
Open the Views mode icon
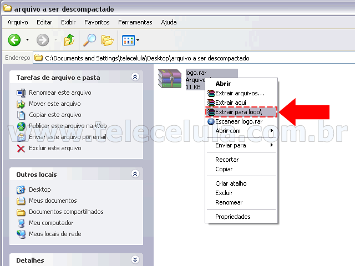[128, 40]
